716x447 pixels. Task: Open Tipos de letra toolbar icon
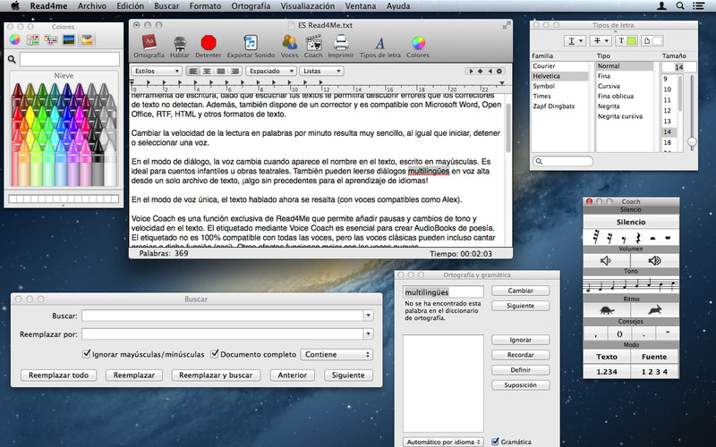click(x=379, y=42)
